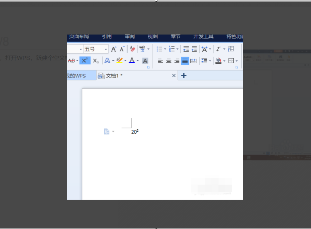Clear formatting with the eraser icon
The width and height of the screenshot is (311, 229).
pos(132,49)
